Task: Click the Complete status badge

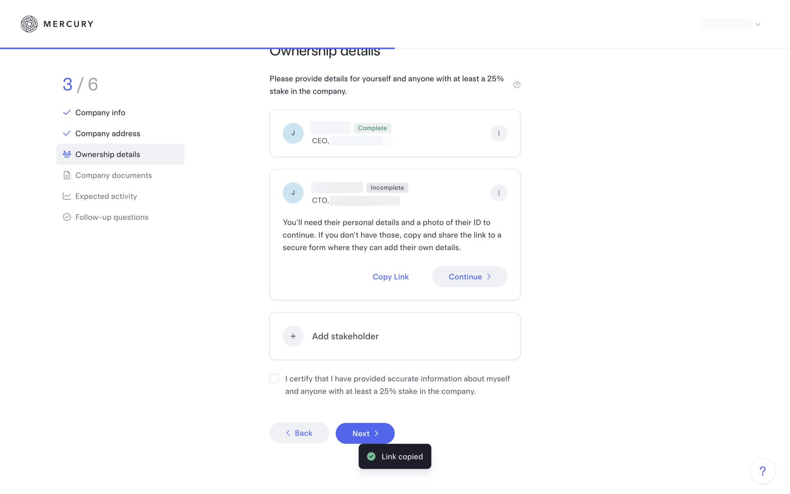Action: tap(372, 128)
